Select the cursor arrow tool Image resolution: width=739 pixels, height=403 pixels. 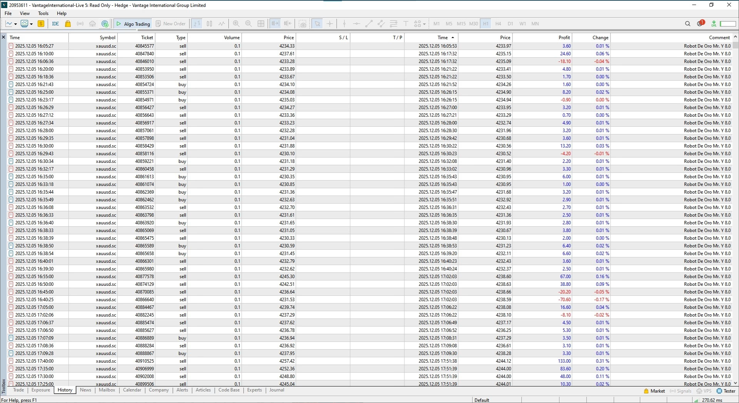(x=317, y=24)
